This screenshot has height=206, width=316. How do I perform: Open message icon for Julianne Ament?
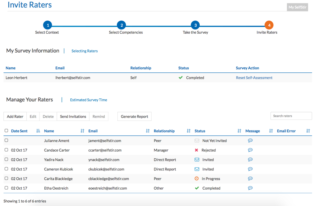[x=250, y=140]
